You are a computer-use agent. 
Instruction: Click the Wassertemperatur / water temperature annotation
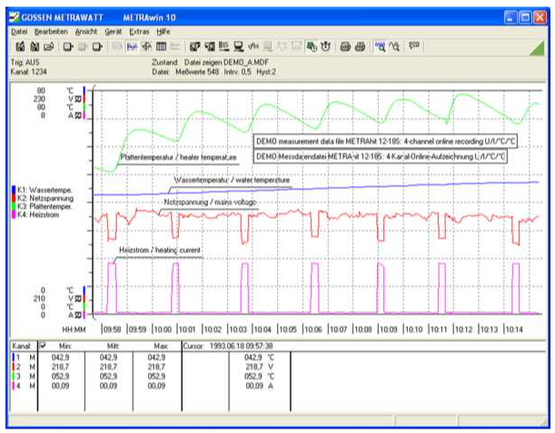[232, 180]
